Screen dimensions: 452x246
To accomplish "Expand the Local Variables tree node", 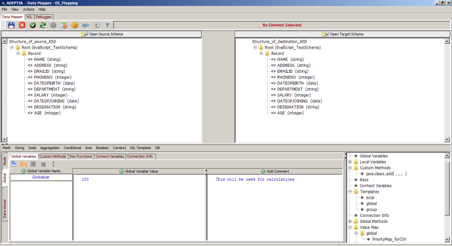I will pyautogui.click(x=350, y=162).
